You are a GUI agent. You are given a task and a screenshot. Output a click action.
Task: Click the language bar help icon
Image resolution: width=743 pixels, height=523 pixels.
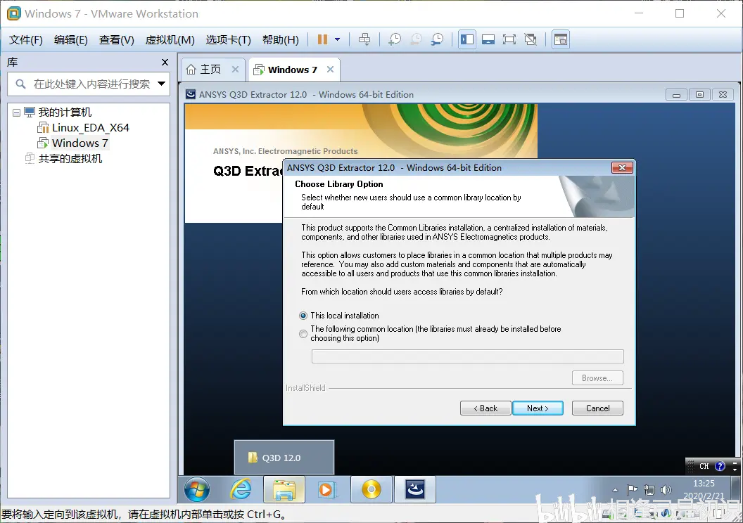point(720,466)
